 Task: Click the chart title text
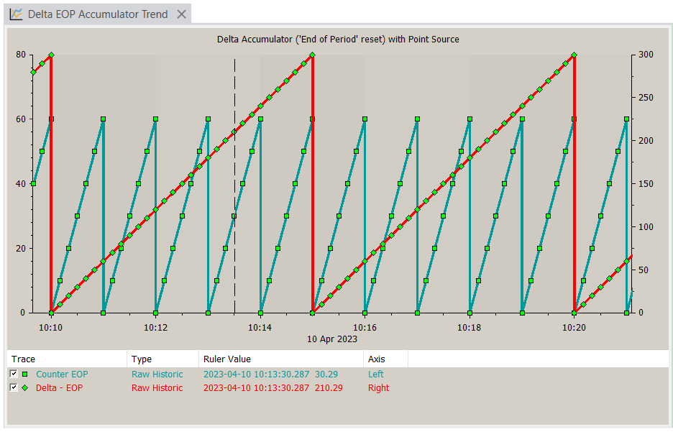[338, 39]
